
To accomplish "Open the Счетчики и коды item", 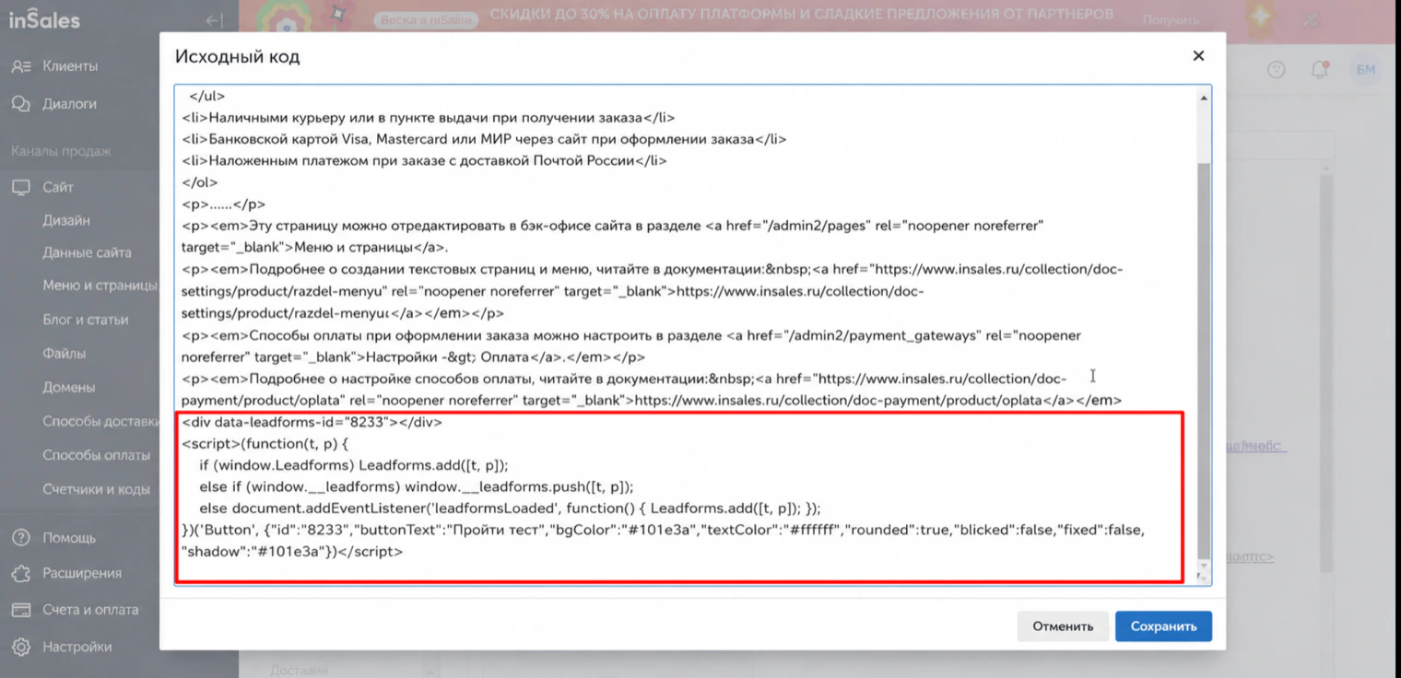I will pyautogui.click(x=96, y=489).
